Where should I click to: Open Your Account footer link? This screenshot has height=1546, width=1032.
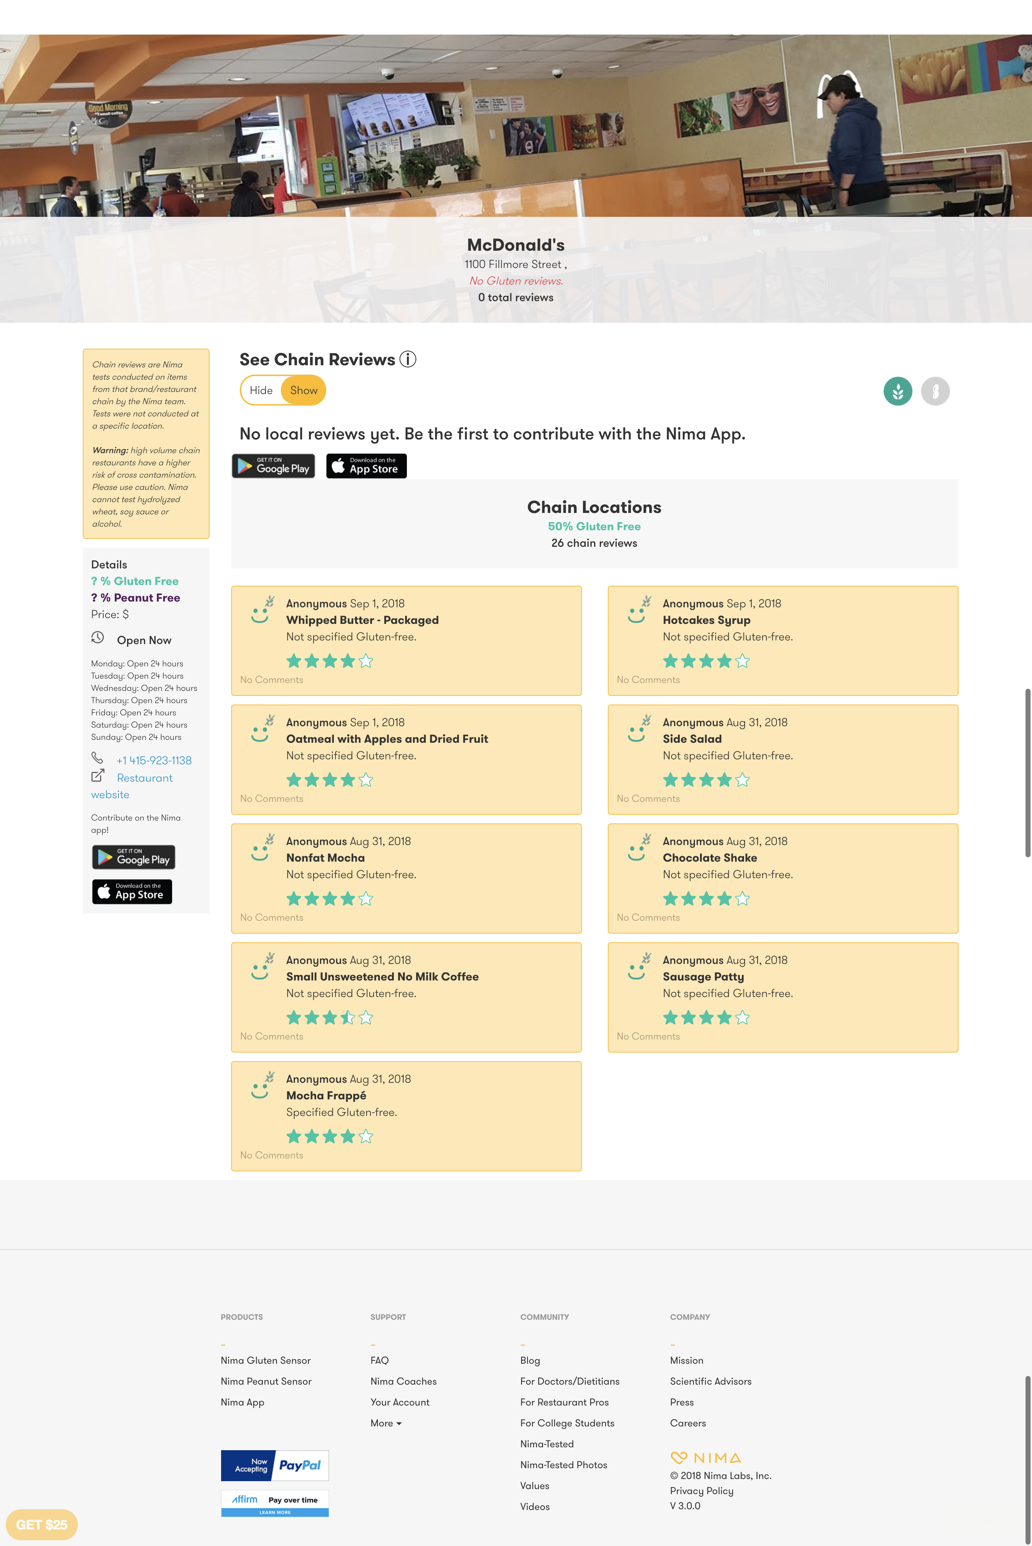[x=399, y=1403]
